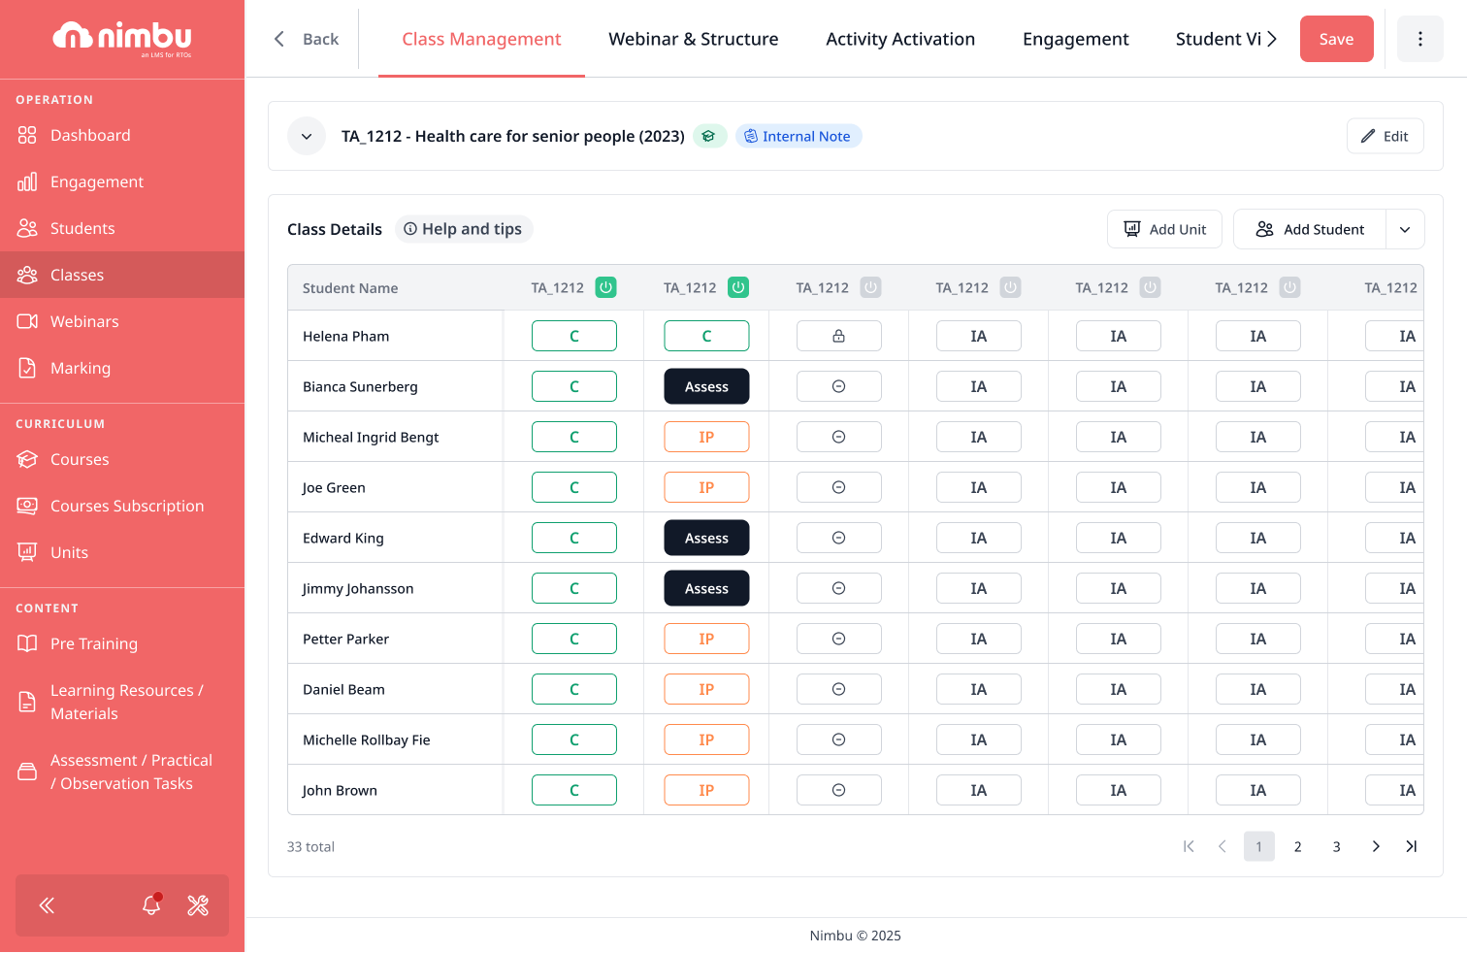Click IP status for Micheal Ingrid Bengt
This screenshot has height=953, width=1467.
click(x=706, y=437)
